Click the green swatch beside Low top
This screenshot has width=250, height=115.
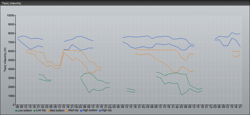click(x=35, y=110)
